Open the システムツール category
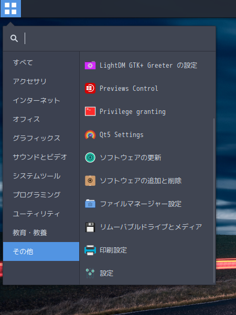The image size is (236, 315). 41,176
